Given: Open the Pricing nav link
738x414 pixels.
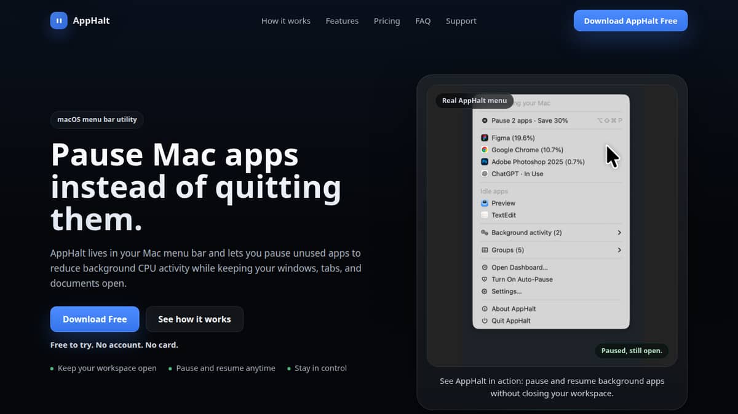Looking at the screenshot, I should tap(387, 21).
